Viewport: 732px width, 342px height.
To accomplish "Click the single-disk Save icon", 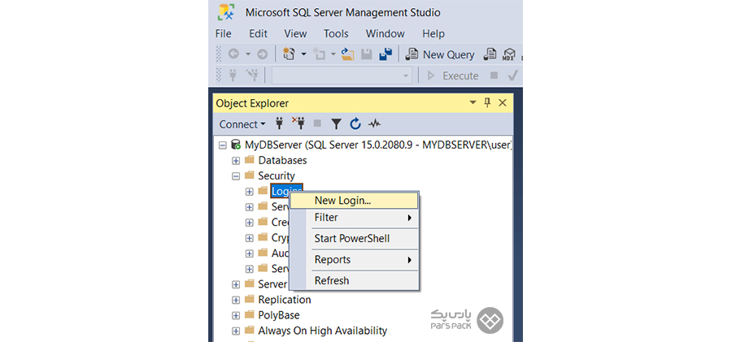I will pos(367,54).
